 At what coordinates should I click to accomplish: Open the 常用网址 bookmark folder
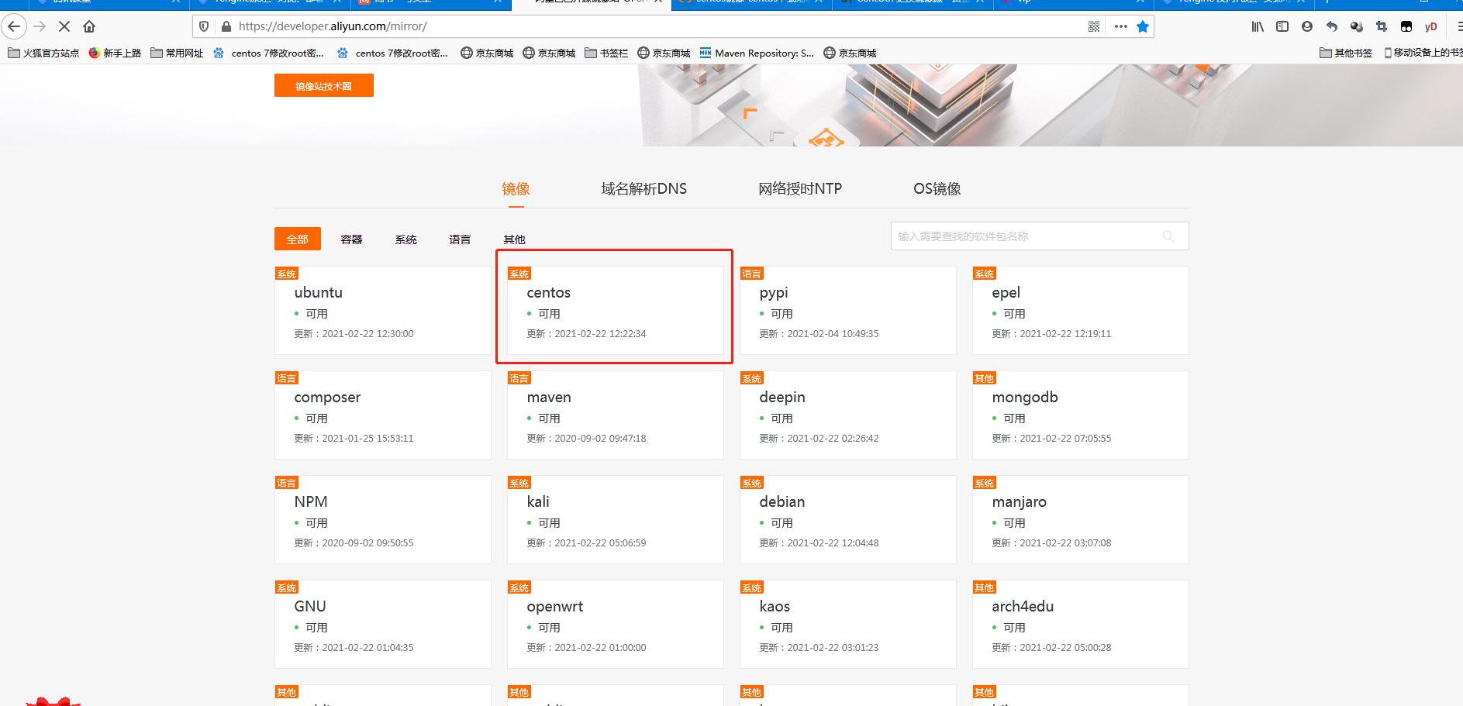point(177,53)
